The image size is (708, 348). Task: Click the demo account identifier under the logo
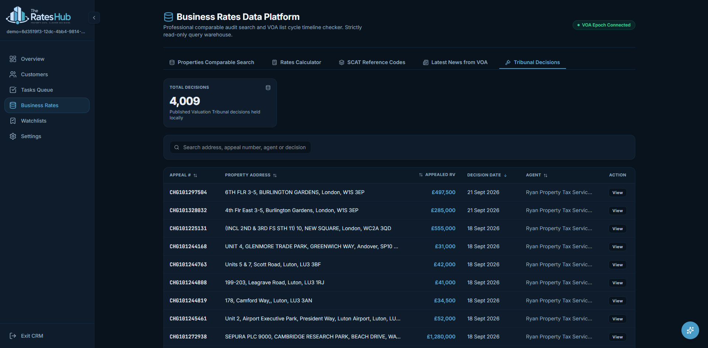tap(46, 32)
